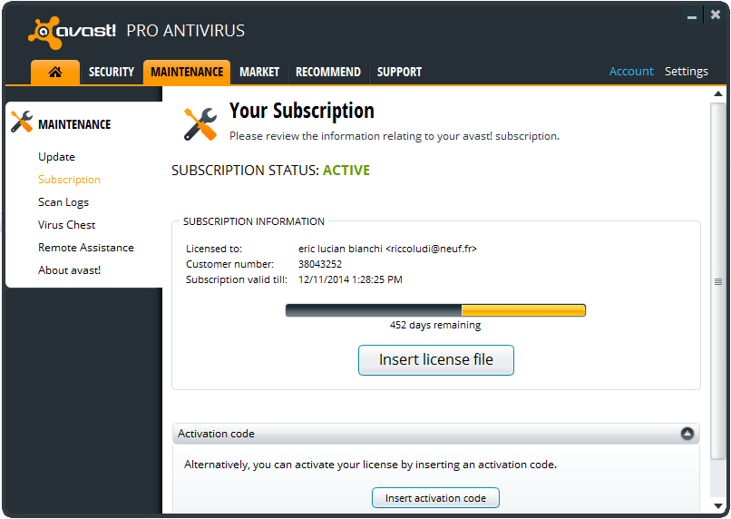This screenshot has height=519, width=731.
Task: Minimize the avast! window
Action: tap(692, 15)
